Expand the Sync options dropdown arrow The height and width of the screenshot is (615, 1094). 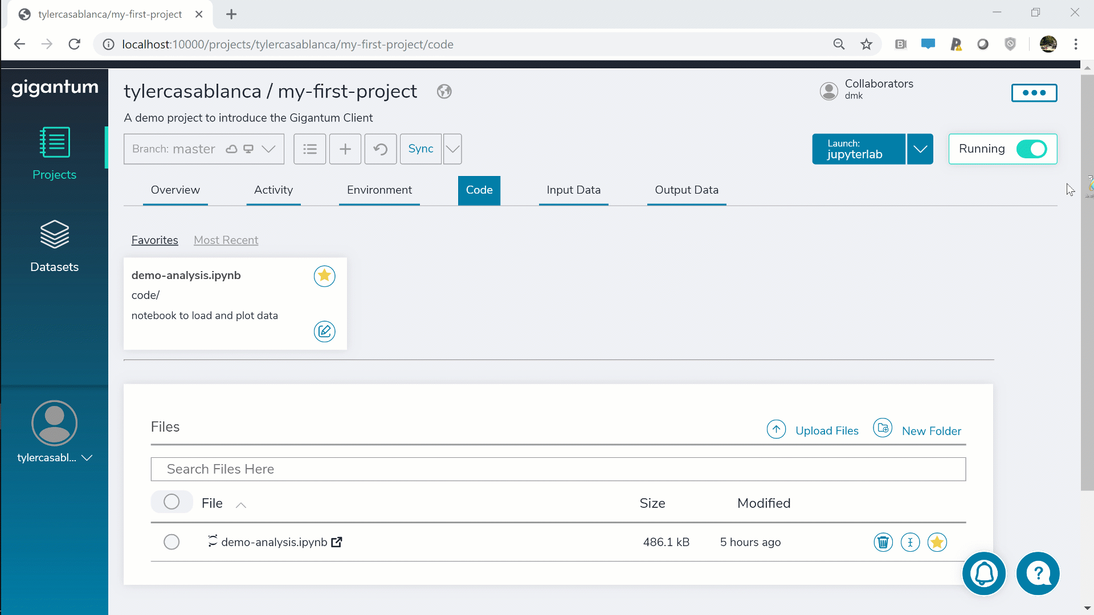[x=452, y=149]
